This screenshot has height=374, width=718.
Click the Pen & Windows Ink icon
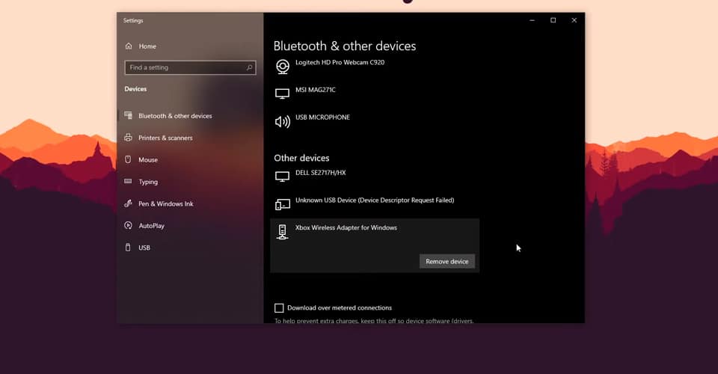click(128, 203)
